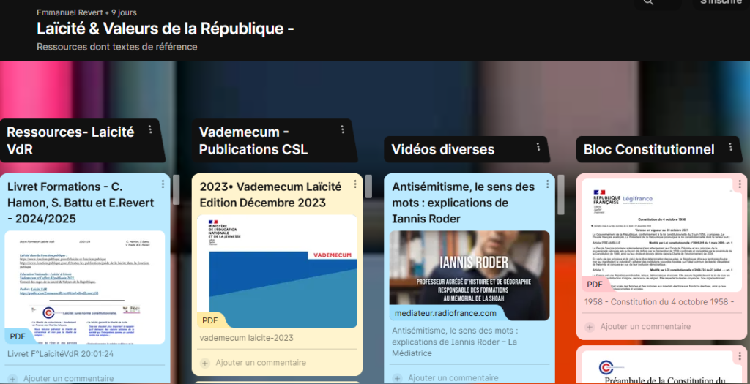
Task: Open options for Constitution 1958 post
Action: coord(740,184)
